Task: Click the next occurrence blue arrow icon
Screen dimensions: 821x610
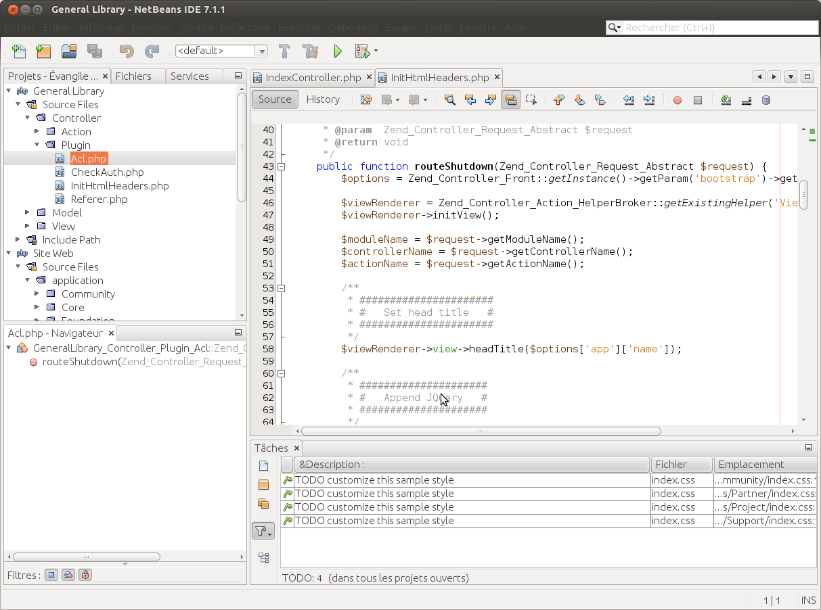Action: [489, 99]
